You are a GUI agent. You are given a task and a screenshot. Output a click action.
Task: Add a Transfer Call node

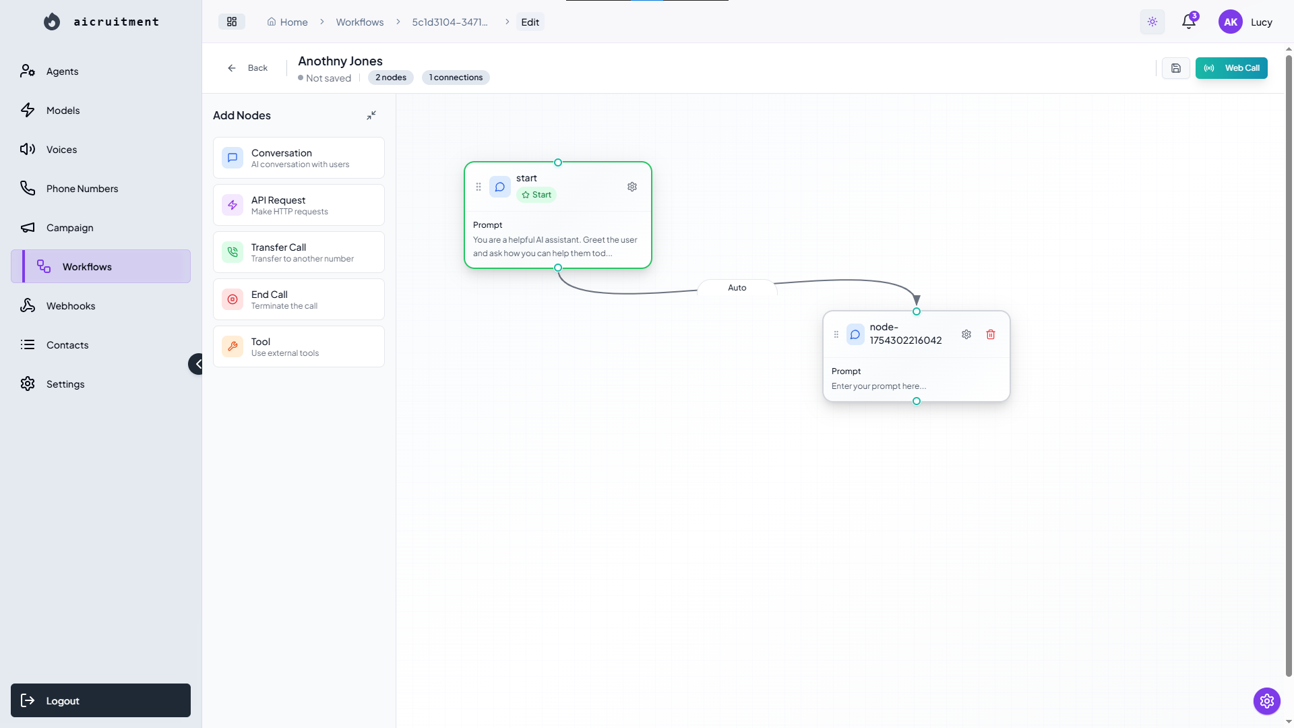[x=299, y=252]
